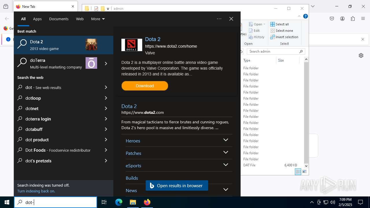The height and width of the screenshot is (208, 370).
Task: Switch Explorer to large icons view
Action: click(x=304, y=172)
